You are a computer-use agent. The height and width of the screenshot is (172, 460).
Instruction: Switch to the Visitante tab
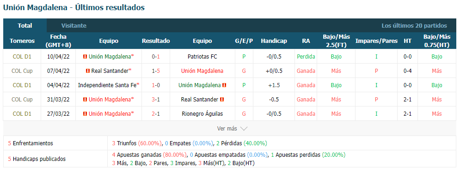coord(74,26)
